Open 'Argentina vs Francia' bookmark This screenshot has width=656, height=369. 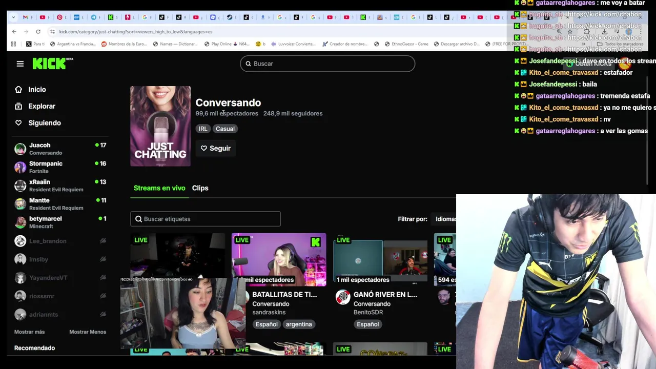click(73, 44)
